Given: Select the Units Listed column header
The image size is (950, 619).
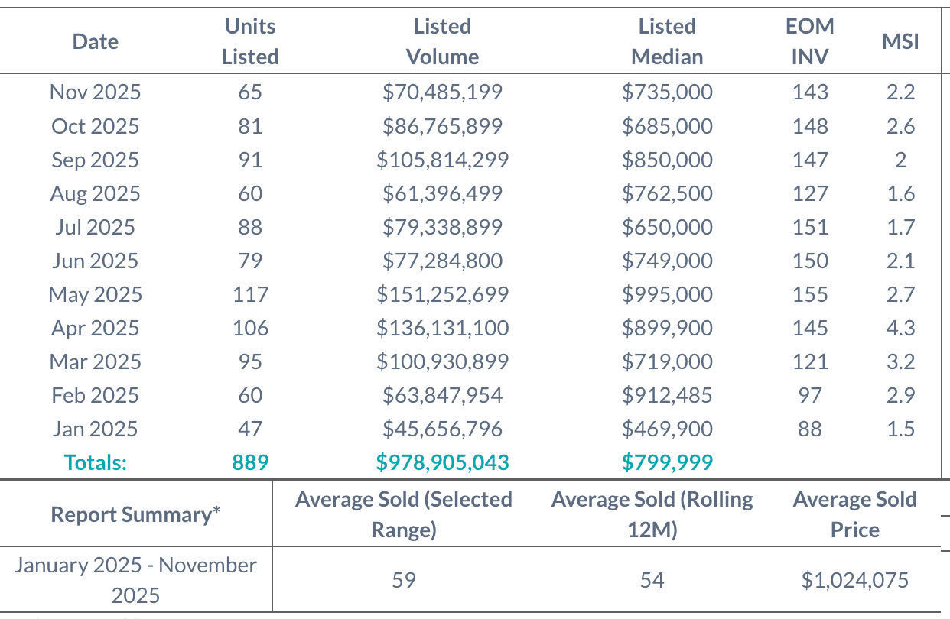Looking at the screenshot, I should coord(250,41).
